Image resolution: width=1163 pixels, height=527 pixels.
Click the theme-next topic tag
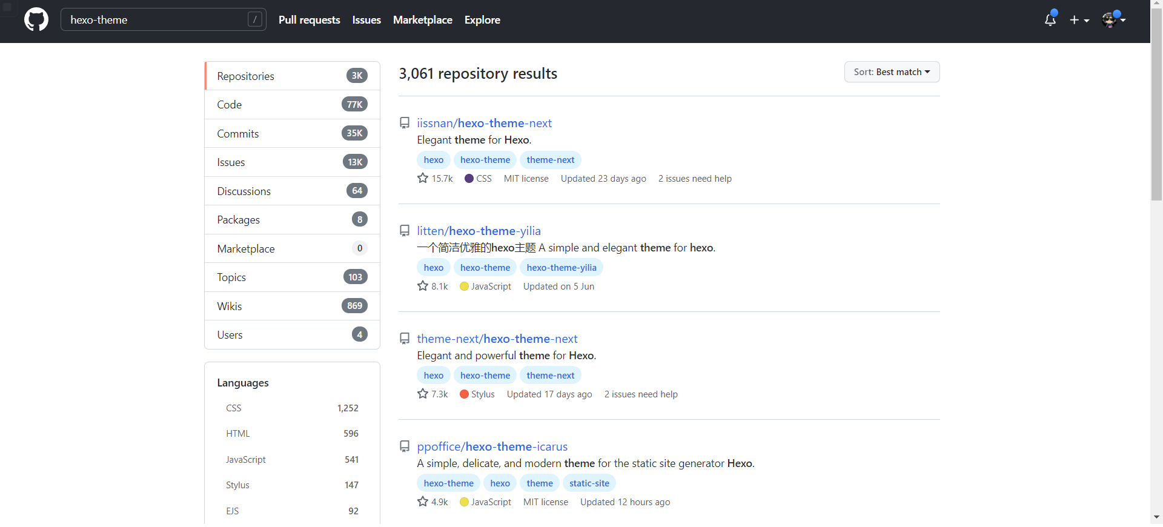coord(550,160)
